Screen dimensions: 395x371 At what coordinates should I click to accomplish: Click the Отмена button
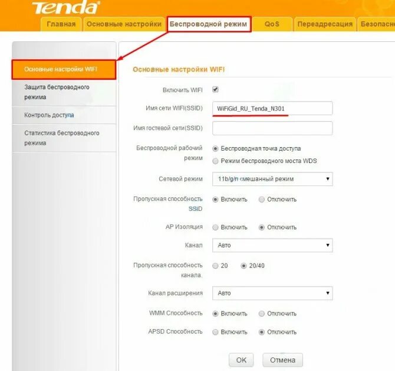point(282,360)
